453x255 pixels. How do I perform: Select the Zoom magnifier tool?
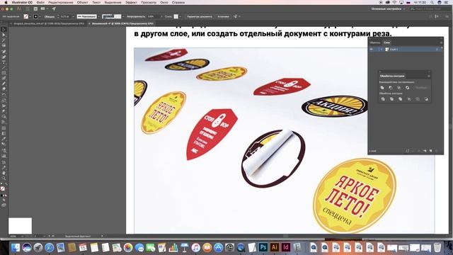pos(4,178)
